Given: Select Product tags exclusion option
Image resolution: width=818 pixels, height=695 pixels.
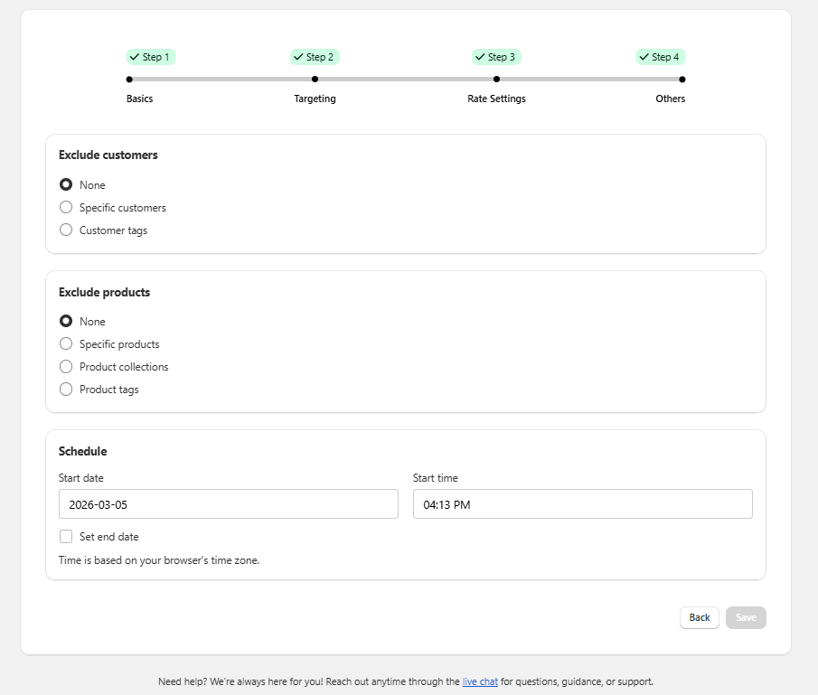Looking at the screenshot, I should 66,389.
